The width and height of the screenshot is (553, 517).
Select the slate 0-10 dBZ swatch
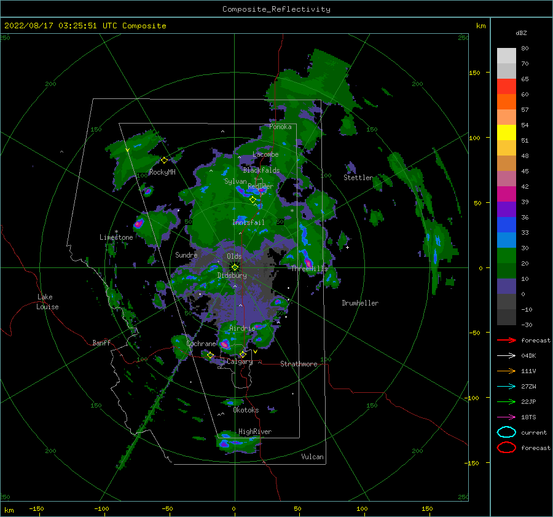tap(506, 286)
